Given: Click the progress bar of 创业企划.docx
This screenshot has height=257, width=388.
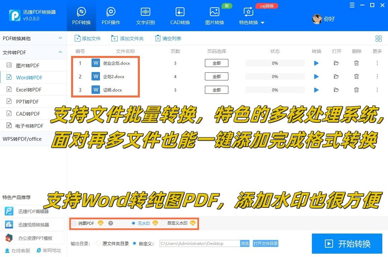Looking at the screenshot, I should [x=275, y=63].
